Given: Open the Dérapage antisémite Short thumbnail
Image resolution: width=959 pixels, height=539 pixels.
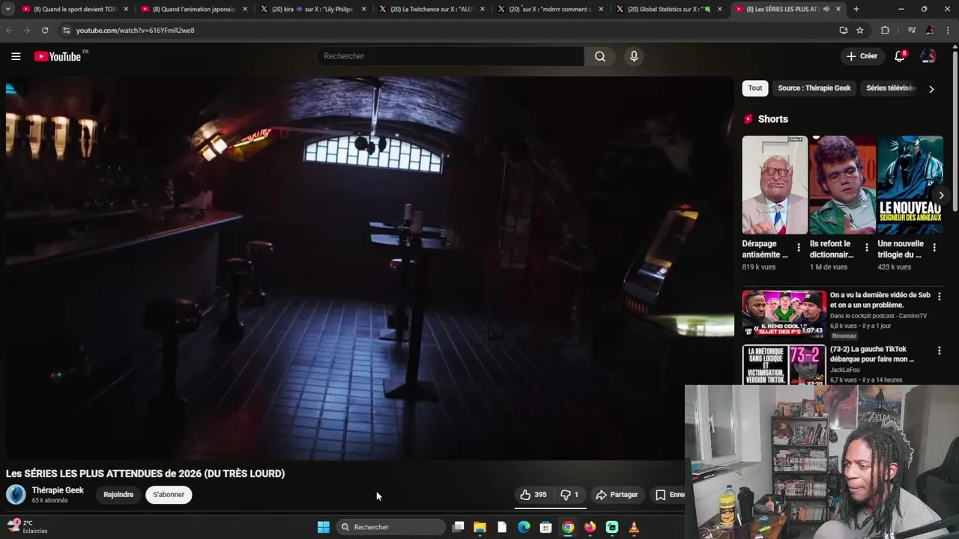Looking at the screenshot, I should 775,185.
